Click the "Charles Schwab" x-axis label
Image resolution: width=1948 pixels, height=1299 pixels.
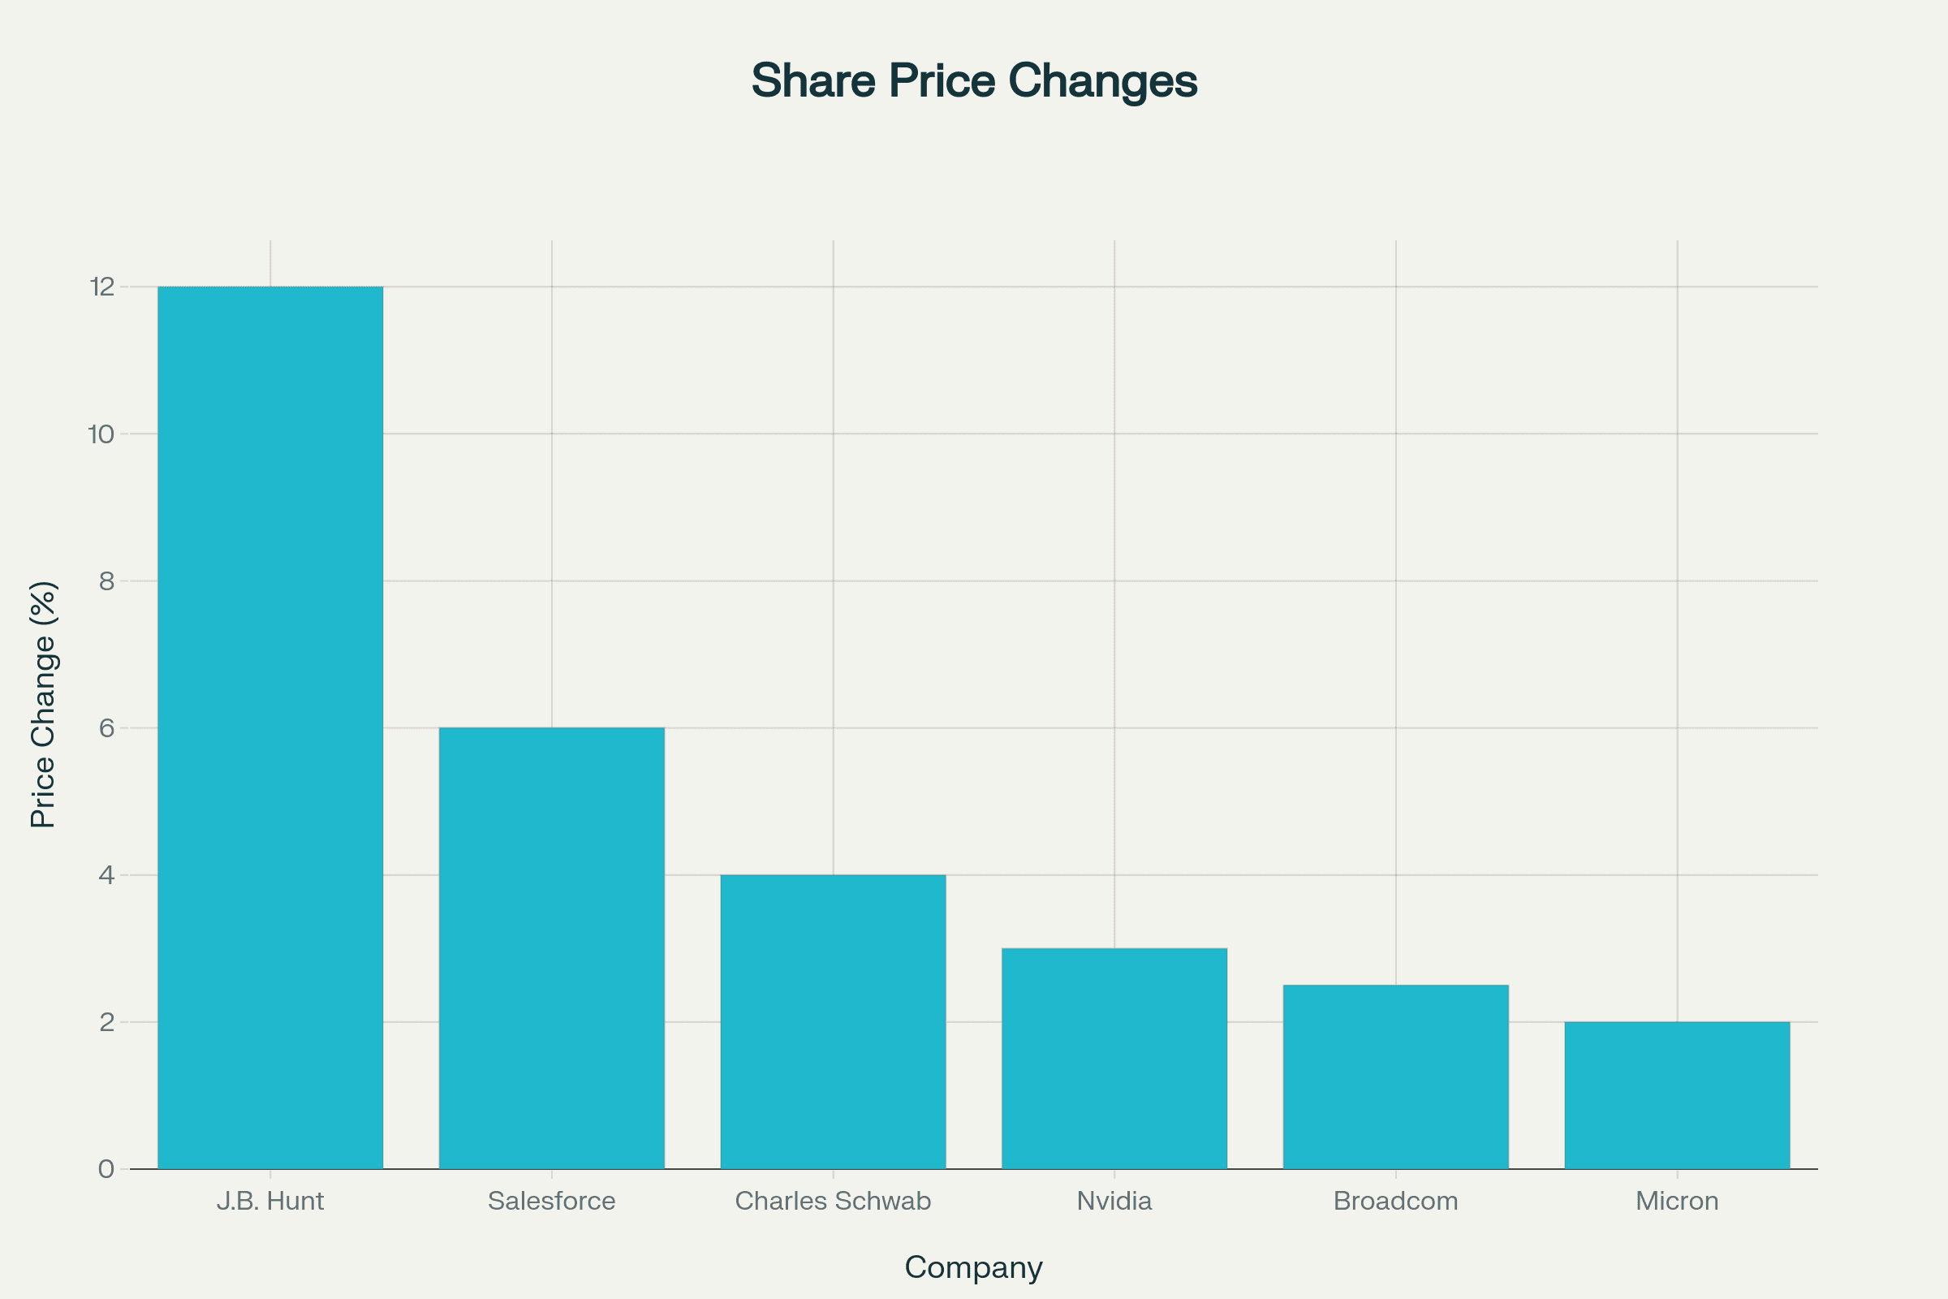pyautogui.click(x=833, y=1201)
